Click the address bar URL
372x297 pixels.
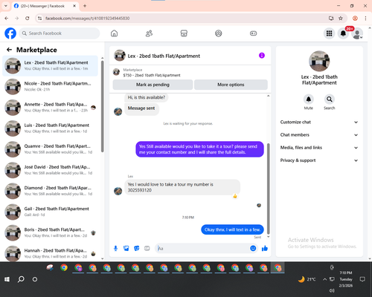click(x=88, y=19)
